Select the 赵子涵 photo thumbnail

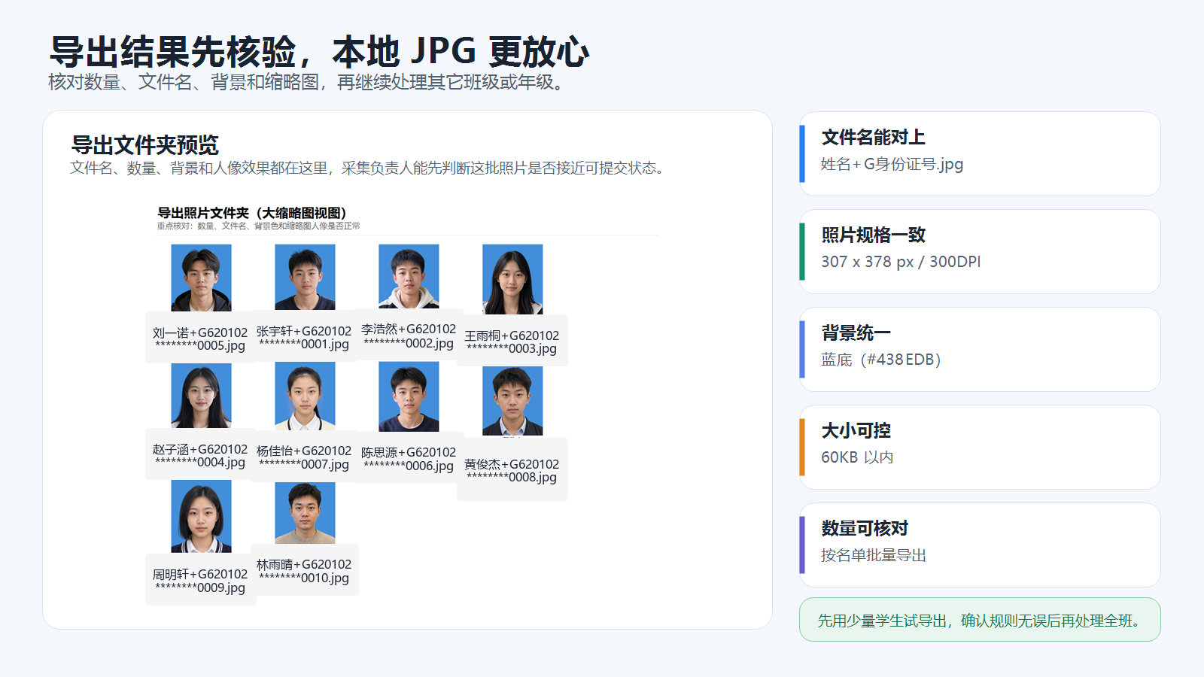click(x=201, y=396)
